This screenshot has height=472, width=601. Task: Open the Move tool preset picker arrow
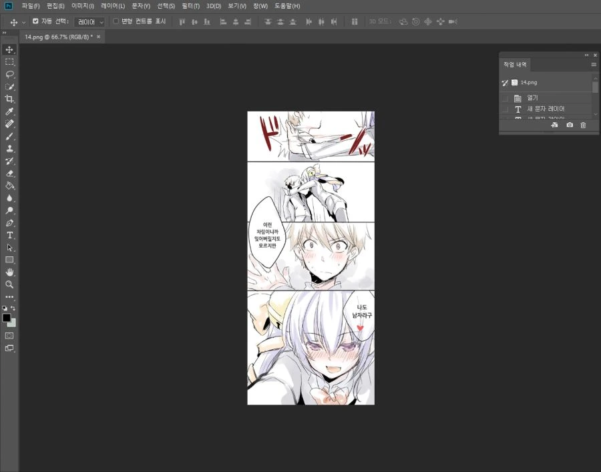[24, 23]
